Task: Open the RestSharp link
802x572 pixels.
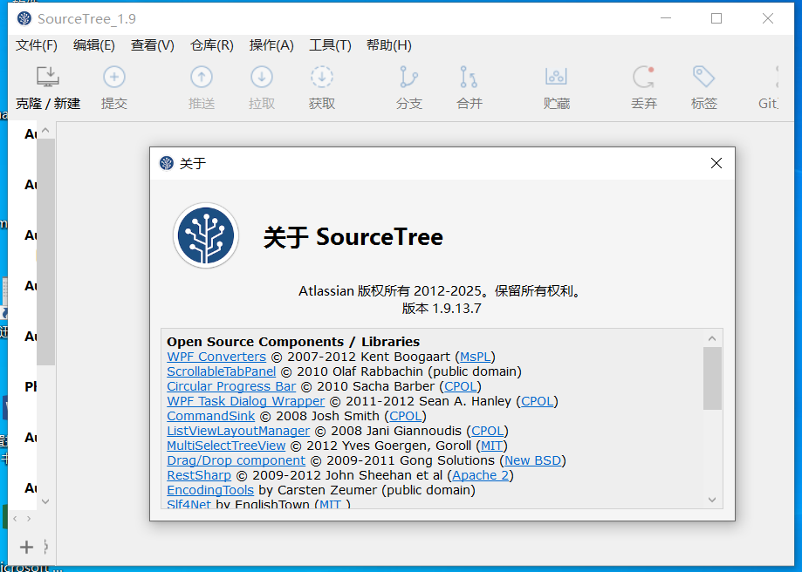Action: coord(199,475)
